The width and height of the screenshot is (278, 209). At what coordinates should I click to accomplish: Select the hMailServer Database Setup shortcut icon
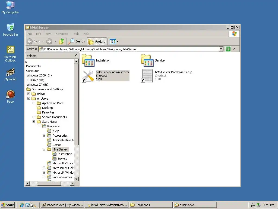[x=147, y=76]
